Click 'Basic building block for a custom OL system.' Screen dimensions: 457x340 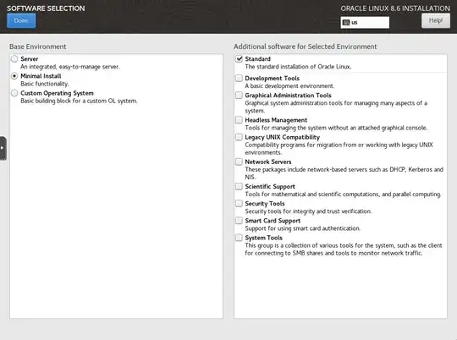[x=79, y=101]
